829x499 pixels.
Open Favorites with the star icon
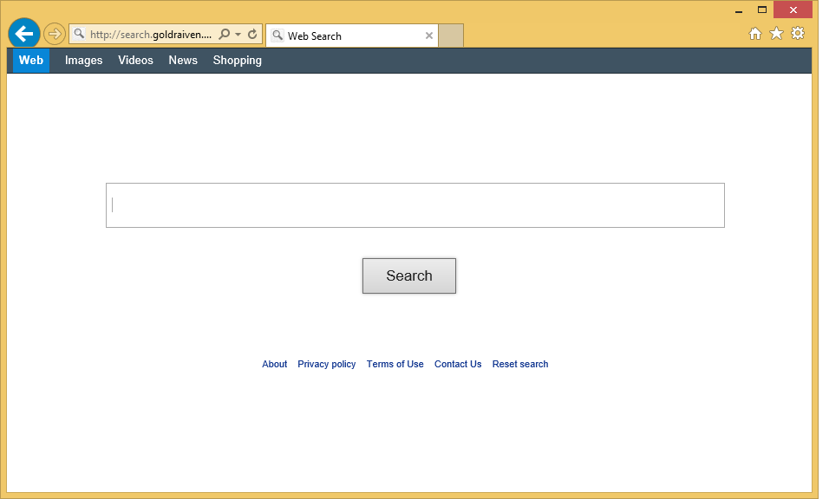tap(776, 34)
